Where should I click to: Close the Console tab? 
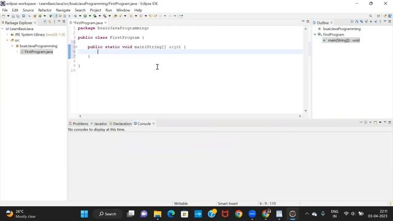point(154,124)
